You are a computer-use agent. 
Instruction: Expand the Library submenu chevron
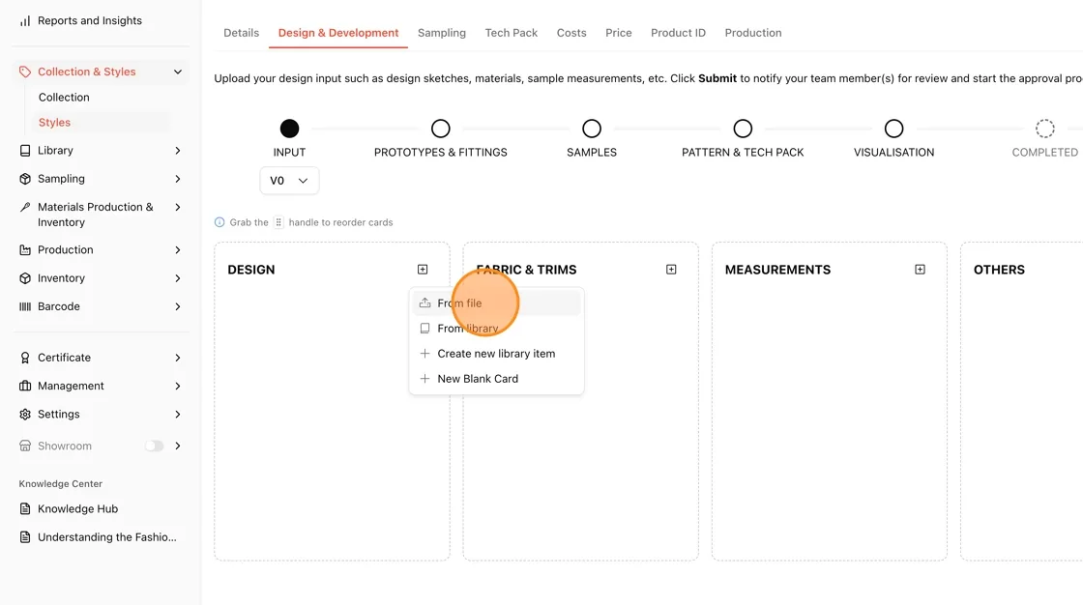178,151
